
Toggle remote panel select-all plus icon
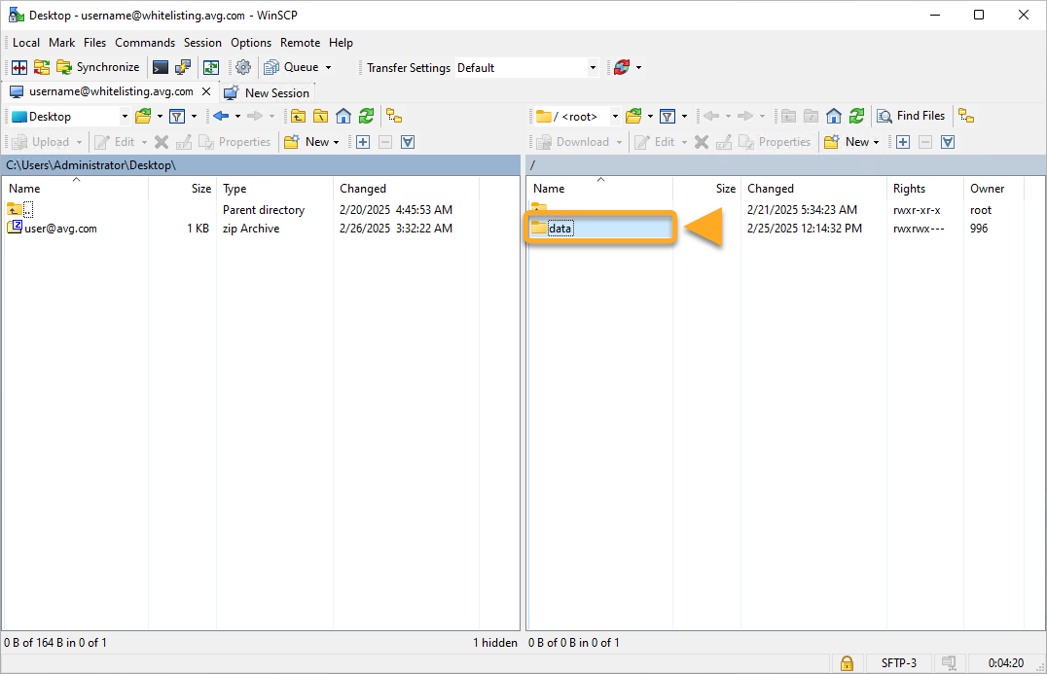coord(903,142)
